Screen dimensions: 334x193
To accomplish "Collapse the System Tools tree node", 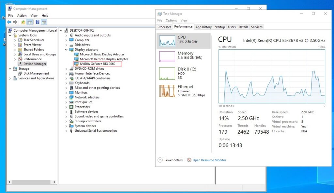I will tap(10, 35).
